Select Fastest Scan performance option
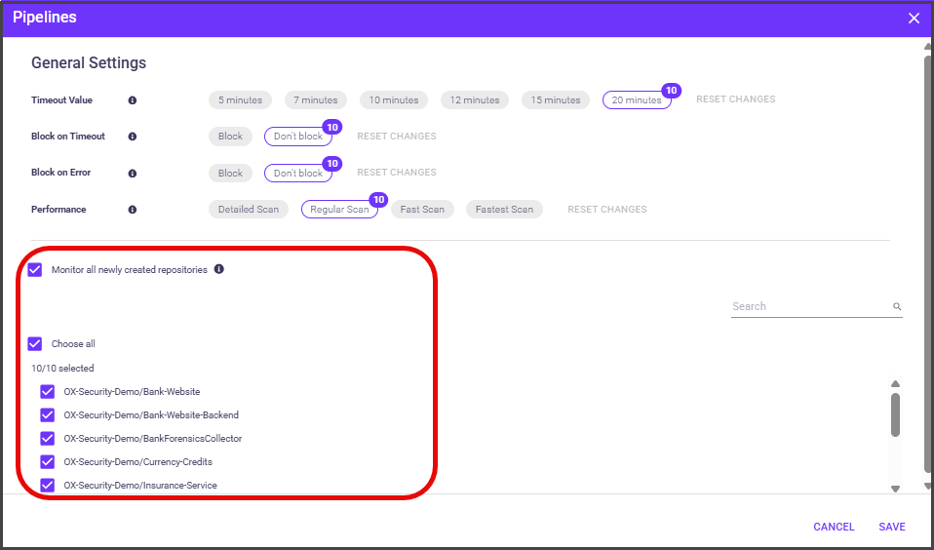 504,210
